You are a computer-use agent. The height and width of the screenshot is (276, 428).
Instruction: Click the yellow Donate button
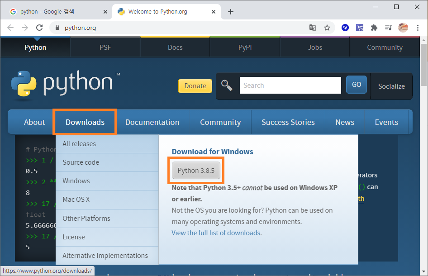(x=195, y=86)
